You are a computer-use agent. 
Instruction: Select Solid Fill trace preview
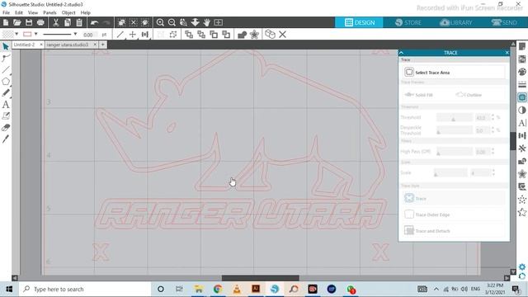(x=418, y=95)
